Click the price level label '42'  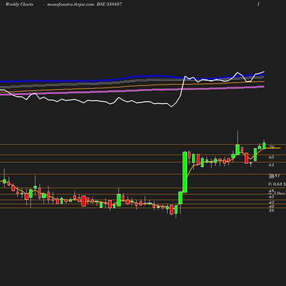(x=271, y=202)
